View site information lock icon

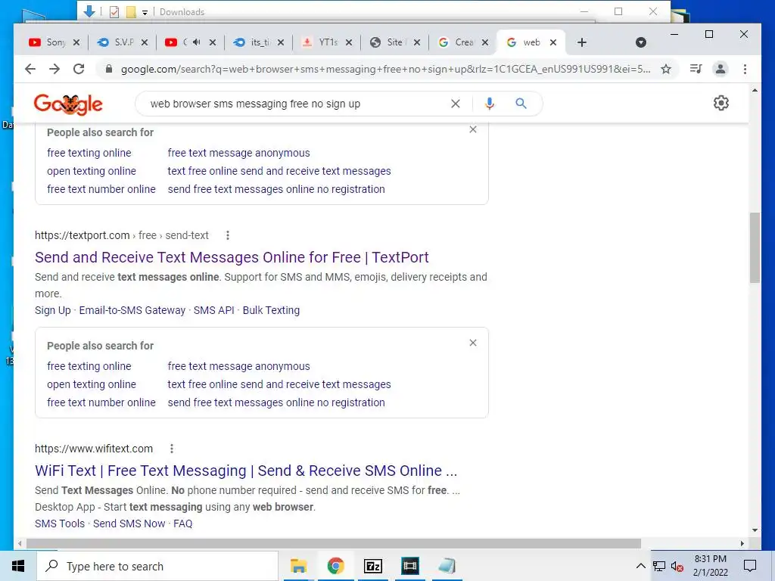pos(109,69)
